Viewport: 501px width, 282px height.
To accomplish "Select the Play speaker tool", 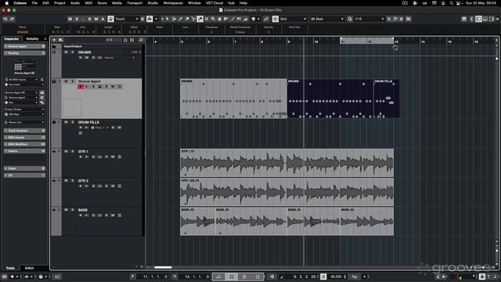I will (x=239, y=19).
